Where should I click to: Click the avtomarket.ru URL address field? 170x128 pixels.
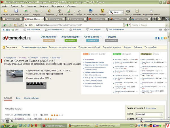79,25
